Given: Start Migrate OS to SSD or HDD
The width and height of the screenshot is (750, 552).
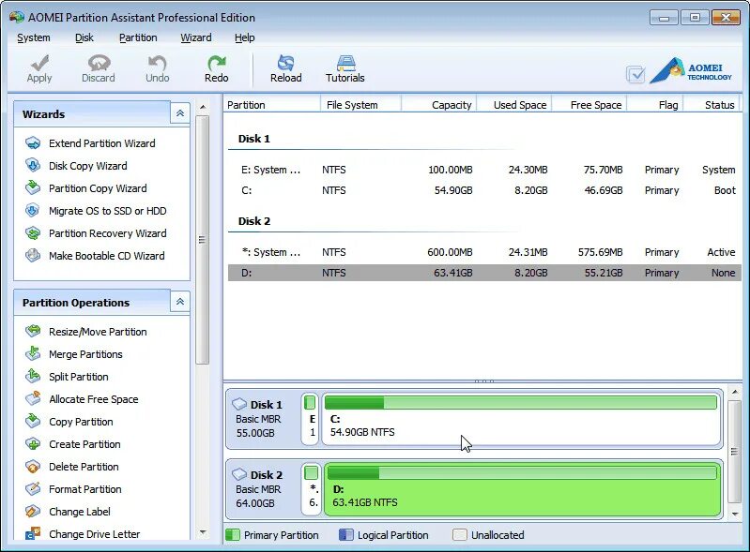Looking at the screenshot, I should coord(108,211).
